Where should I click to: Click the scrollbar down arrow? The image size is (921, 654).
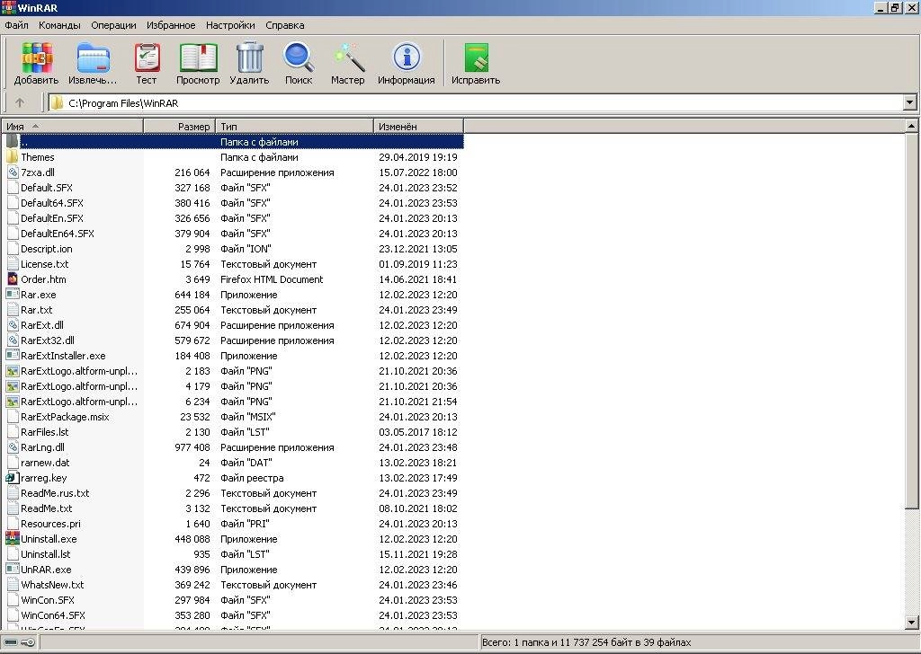pyautogui.click(x=911, y=623)
